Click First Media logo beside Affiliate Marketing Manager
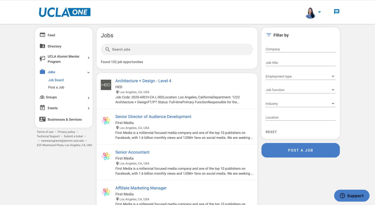 click(106, 192)
